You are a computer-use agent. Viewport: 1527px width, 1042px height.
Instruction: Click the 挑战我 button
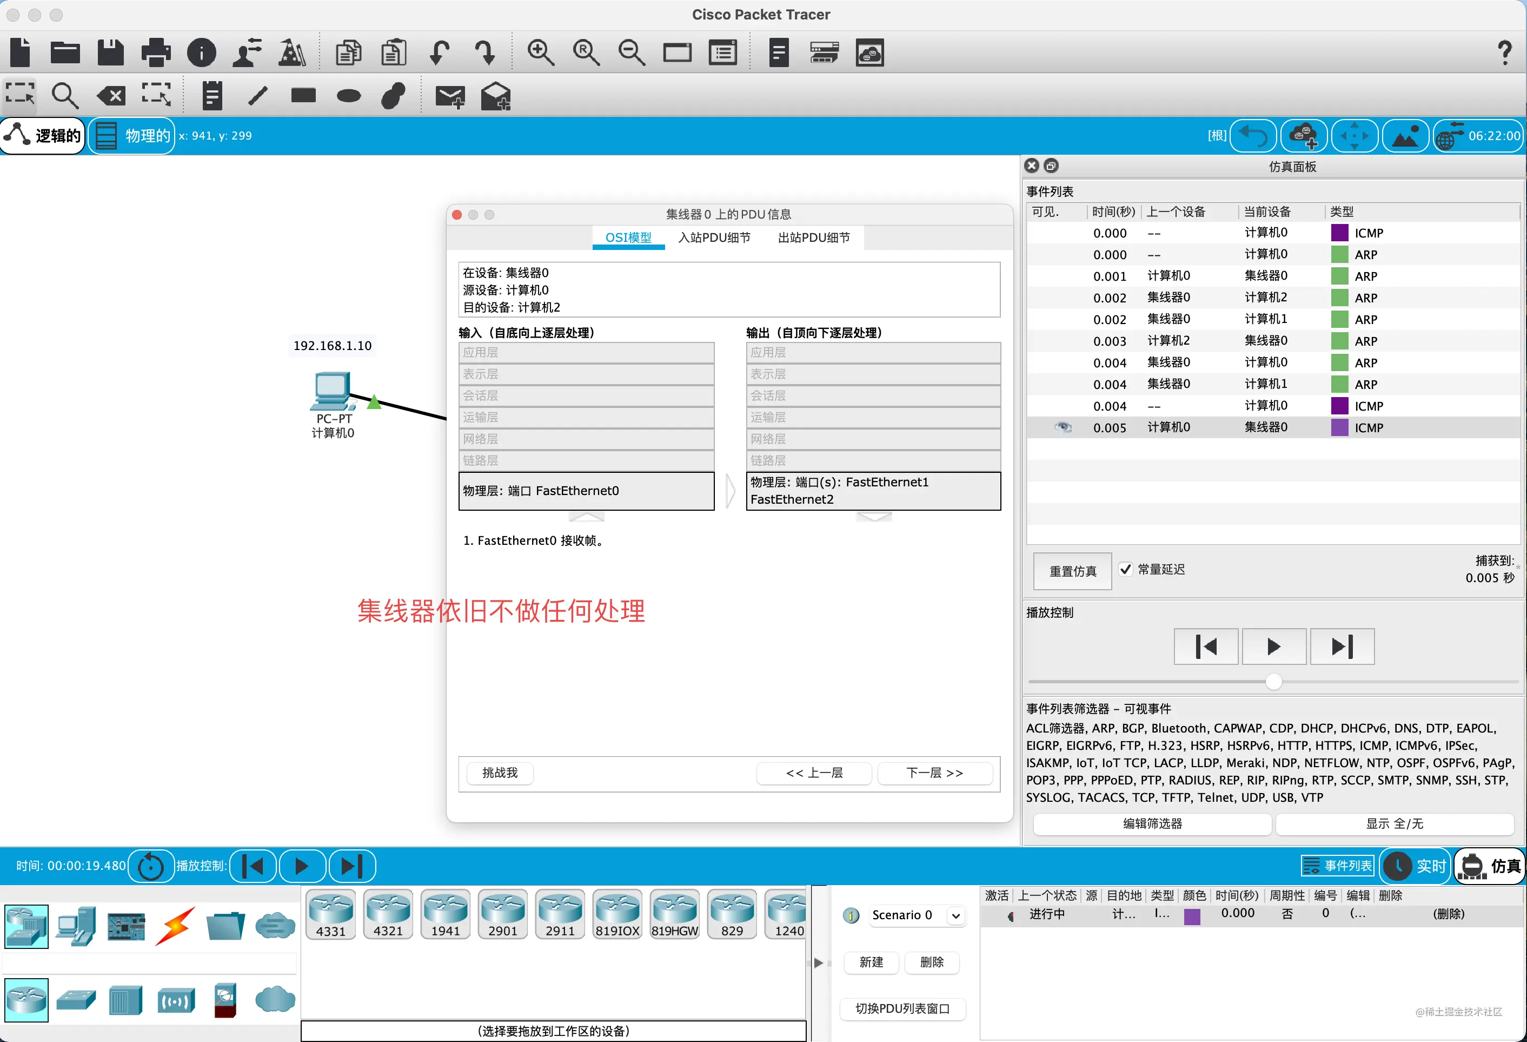click(500, 773)
